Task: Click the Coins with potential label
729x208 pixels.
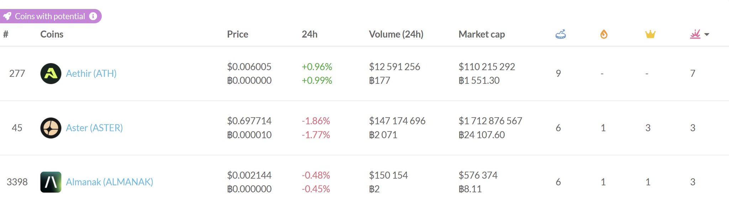Action: (50, 16)
